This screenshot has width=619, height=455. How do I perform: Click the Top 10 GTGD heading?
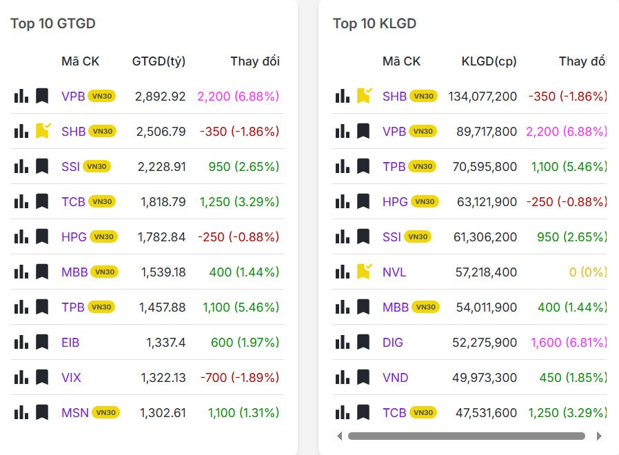click(x=53, y=23)
